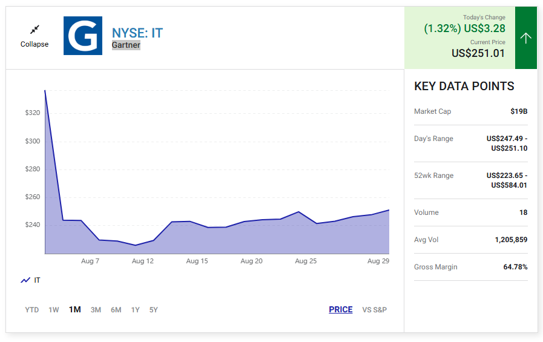Image resolution: width=543 pixels, height=342 pixels.
Task: Click the chart low point near Aug 12
Action: point(136,245)
